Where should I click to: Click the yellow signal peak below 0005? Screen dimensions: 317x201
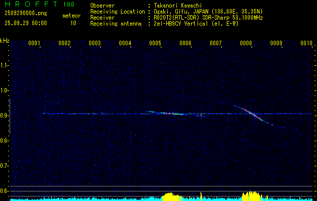170,196
